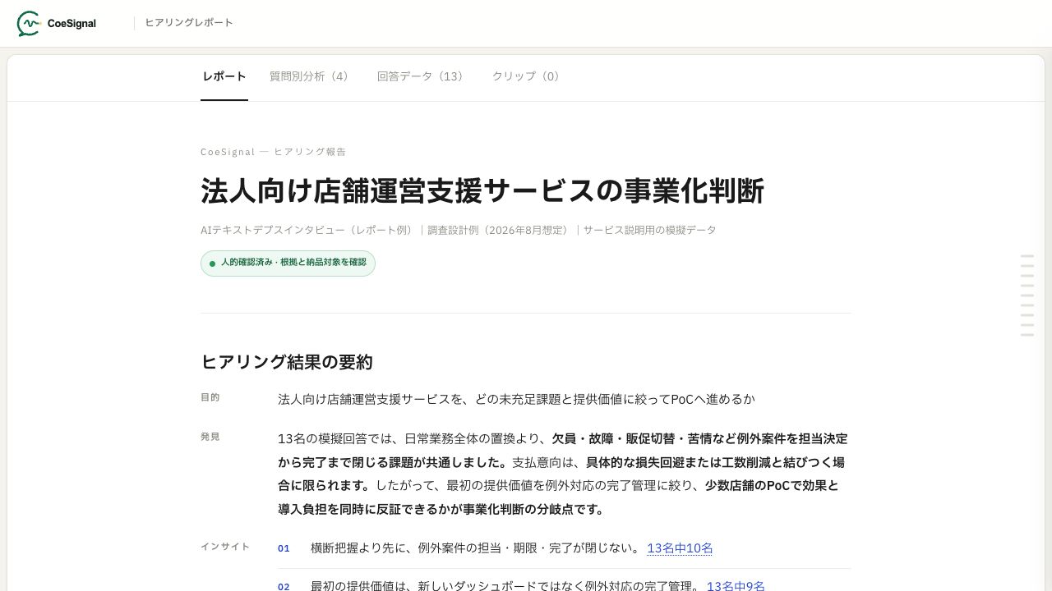Screen dimensions: 1052x591
Task: Click the ヒアリング結果の要約 section heading
Action: [x=287, y=362]
